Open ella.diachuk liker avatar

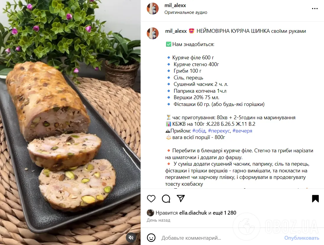click(x=150, y=213)
